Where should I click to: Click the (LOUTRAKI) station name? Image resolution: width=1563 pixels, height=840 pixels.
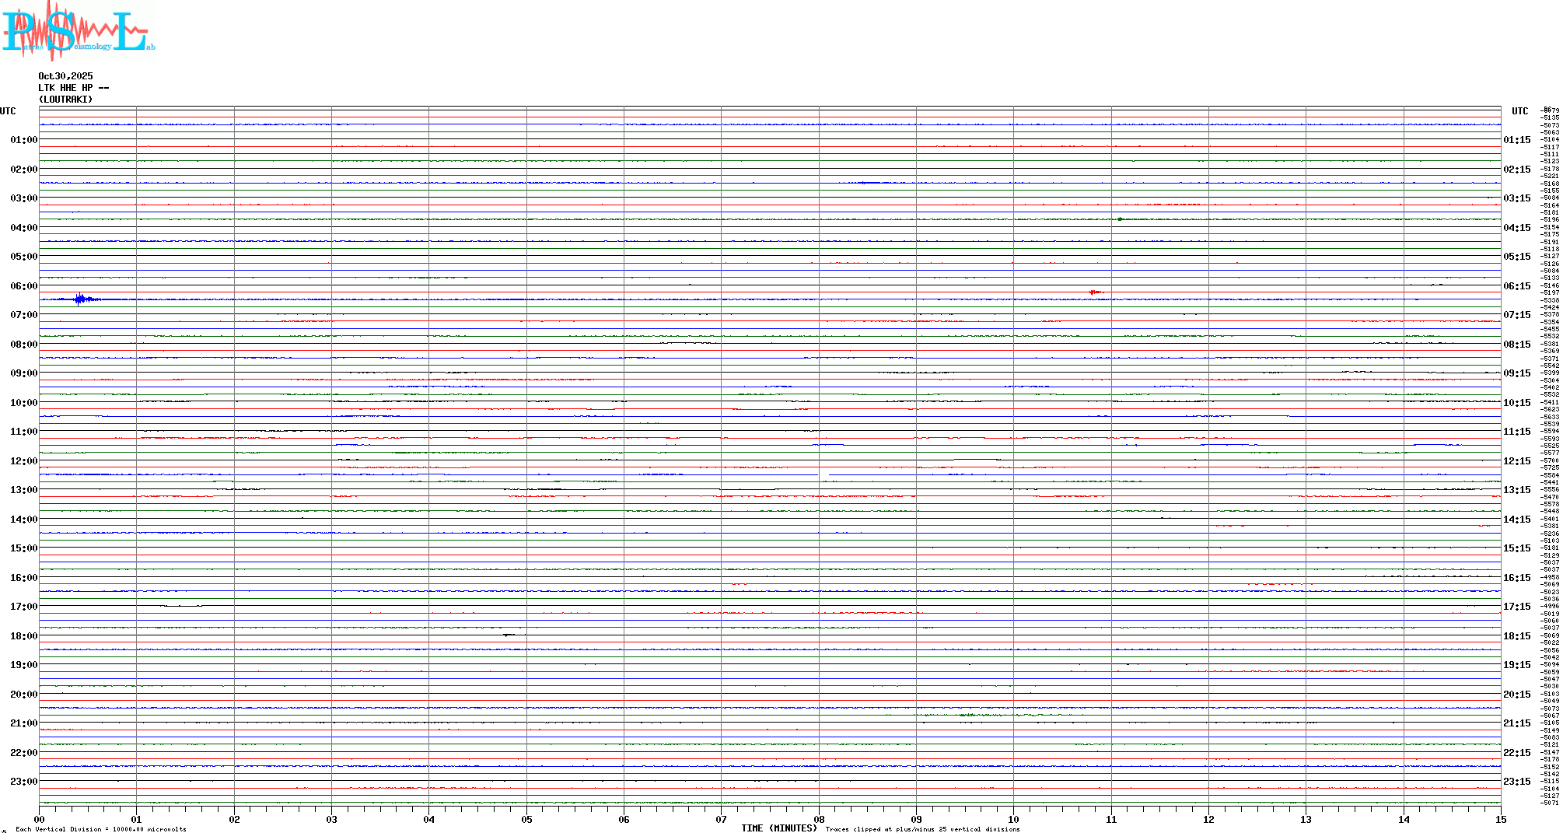tap(65, 100)
